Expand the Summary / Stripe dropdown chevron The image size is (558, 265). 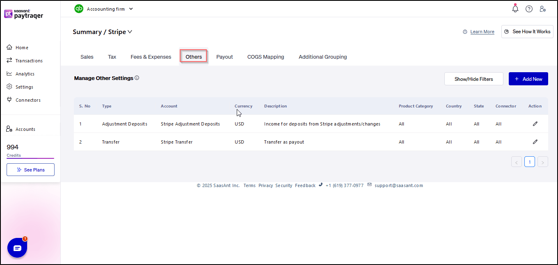(x=130, y=32)
